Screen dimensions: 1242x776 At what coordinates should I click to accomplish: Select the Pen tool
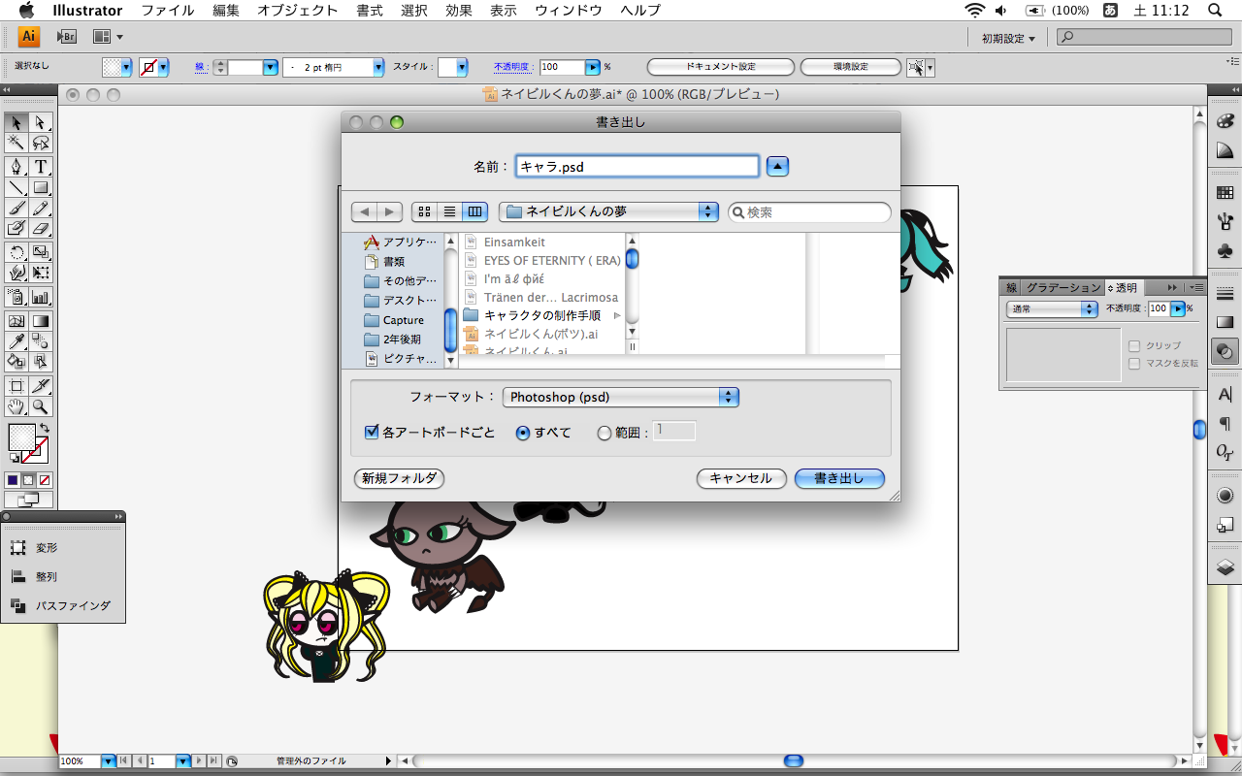point(16,167)
